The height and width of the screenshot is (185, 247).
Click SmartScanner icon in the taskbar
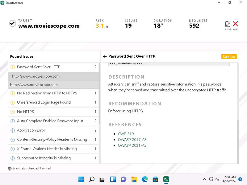click(166, 179)
